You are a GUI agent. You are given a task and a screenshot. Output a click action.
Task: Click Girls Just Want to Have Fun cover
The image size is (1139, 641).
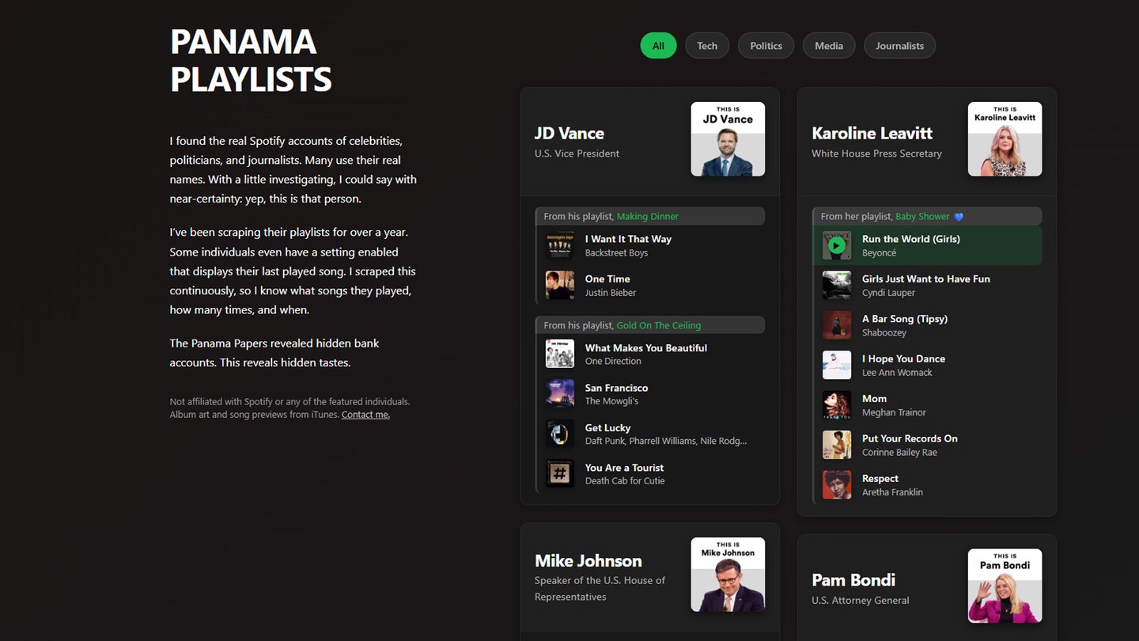point(837,285)
